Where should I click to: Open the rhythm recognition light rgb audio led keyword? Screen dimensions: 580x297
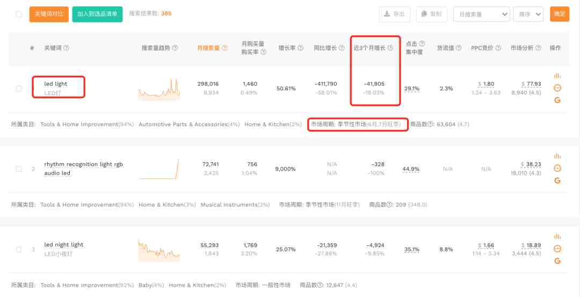(84, 169)
